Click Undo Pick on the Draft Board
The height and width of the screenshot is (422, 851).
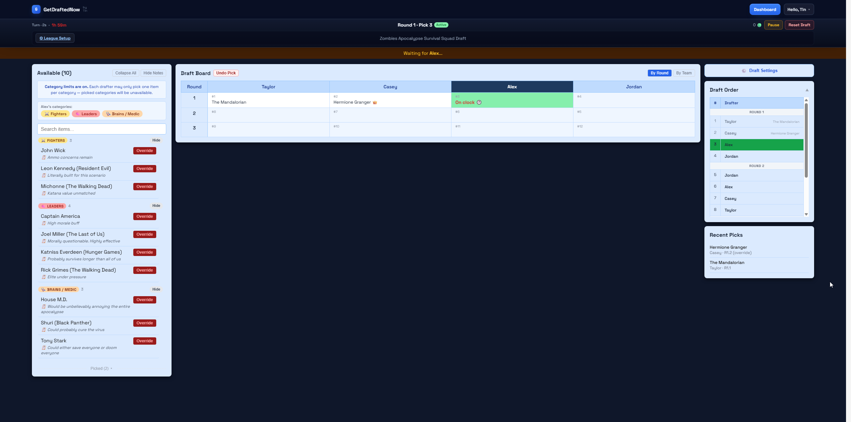[226, 73]
